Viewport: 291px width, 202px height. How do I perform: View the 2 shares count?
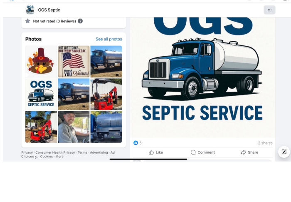(265, 143)
